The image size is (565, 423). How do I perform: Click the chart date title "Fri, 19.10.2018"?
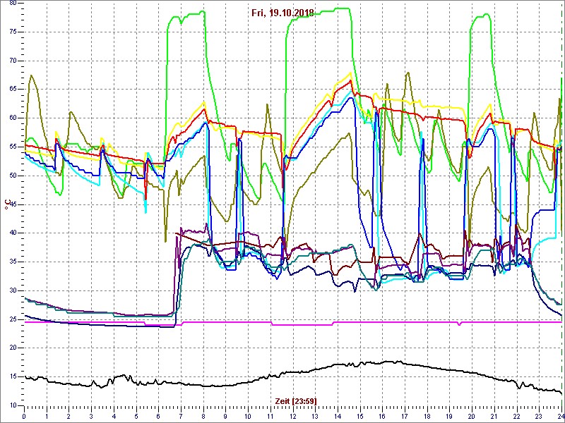point(282,13)
